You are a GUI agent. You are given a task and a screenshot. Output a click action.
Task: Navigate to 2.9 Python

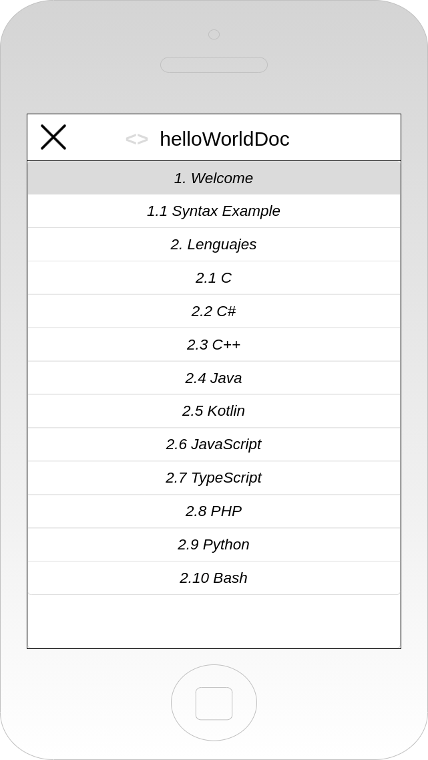[x=214, y=545]
